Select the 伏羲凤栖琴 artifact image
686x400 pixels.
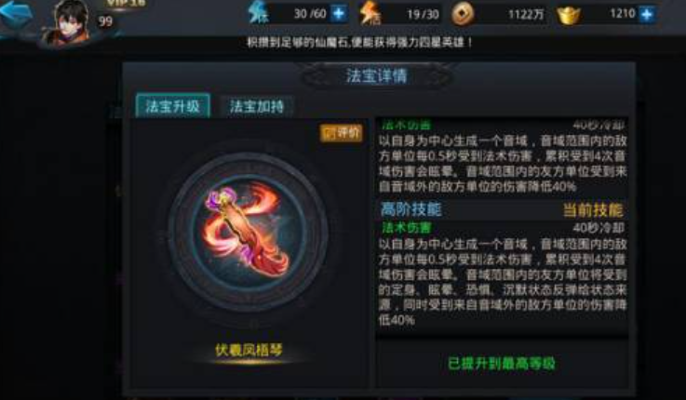(248, 232)
